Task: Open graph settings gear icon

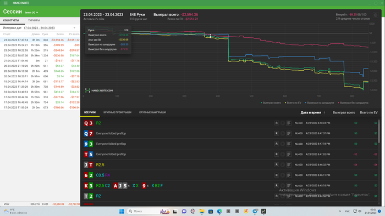Action: coord(376,15)
